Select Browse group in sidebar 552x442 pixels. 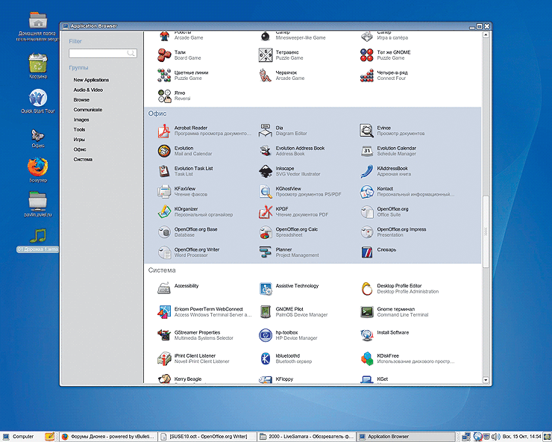pyautogui.click(x=81, y=100)
